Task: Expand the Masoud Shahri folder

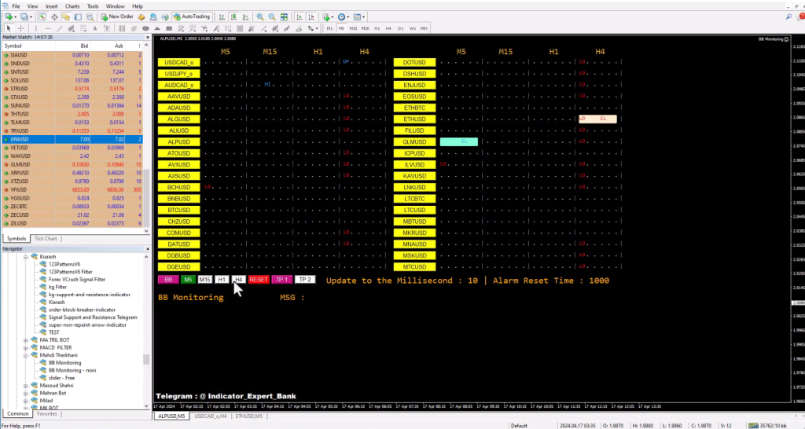Action: (26, 385)
